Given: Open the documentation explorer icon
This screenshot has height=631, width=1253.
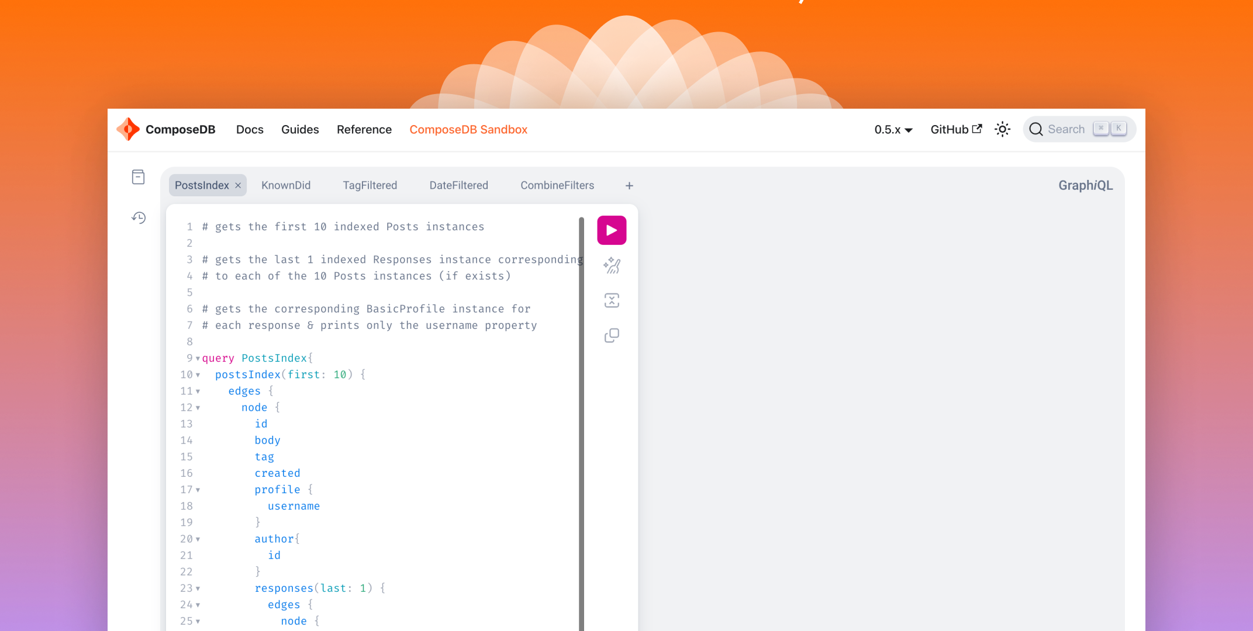Looking at the screenshot, I should (x=138, y=177).
